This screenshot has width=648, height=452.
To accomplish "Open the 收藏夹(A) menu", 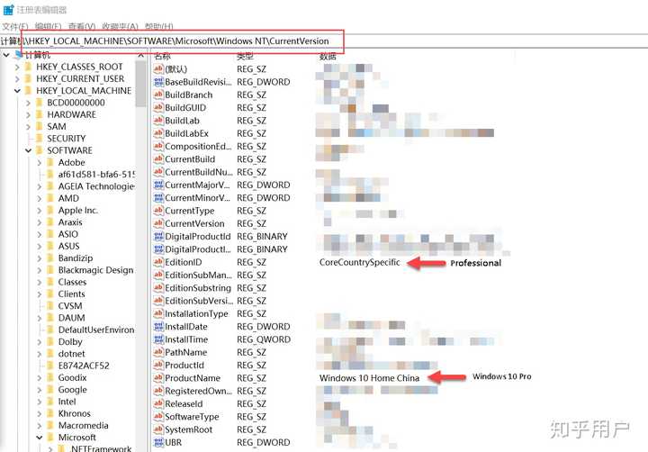I will click(120, 26).
